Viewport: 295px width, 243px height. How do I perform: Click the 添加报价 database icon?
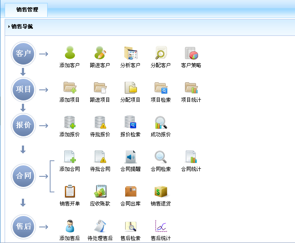(x=70, y=122)
